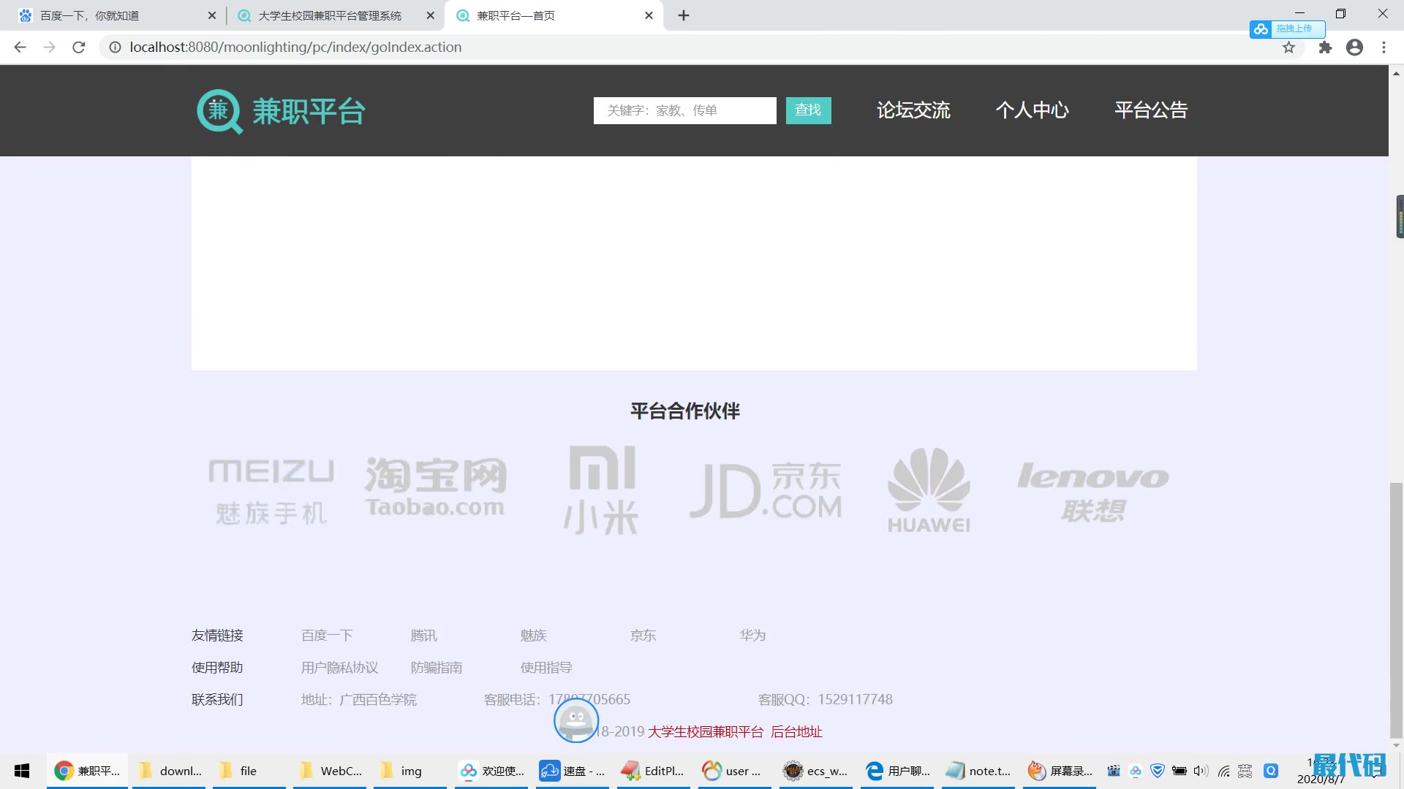
Task: Click 后台地址 footer link
Action: click(796, 732)
